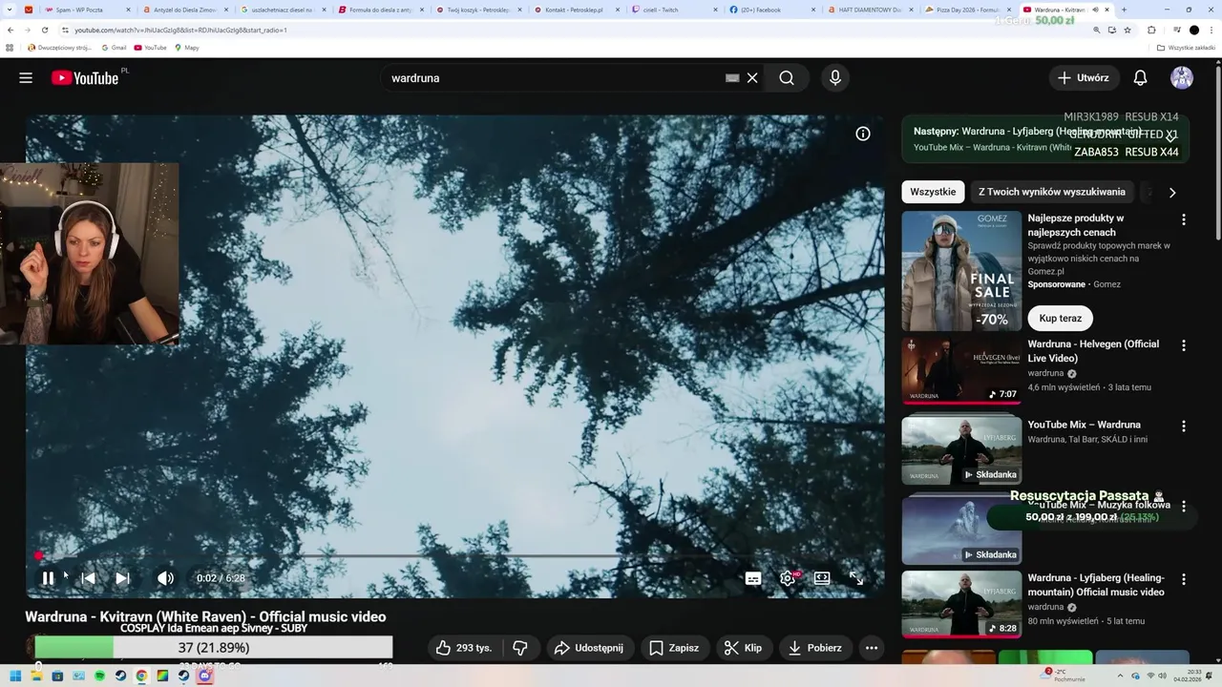Mute the player volume
The width and height of the screenshot is (1222, 687).
(165, 578)
